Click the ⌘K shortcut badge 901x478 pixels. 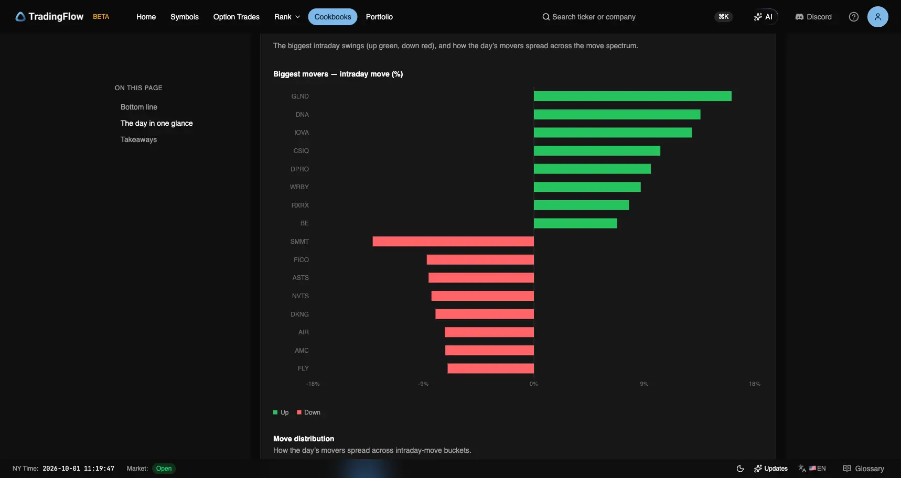(x=724, y=17)
